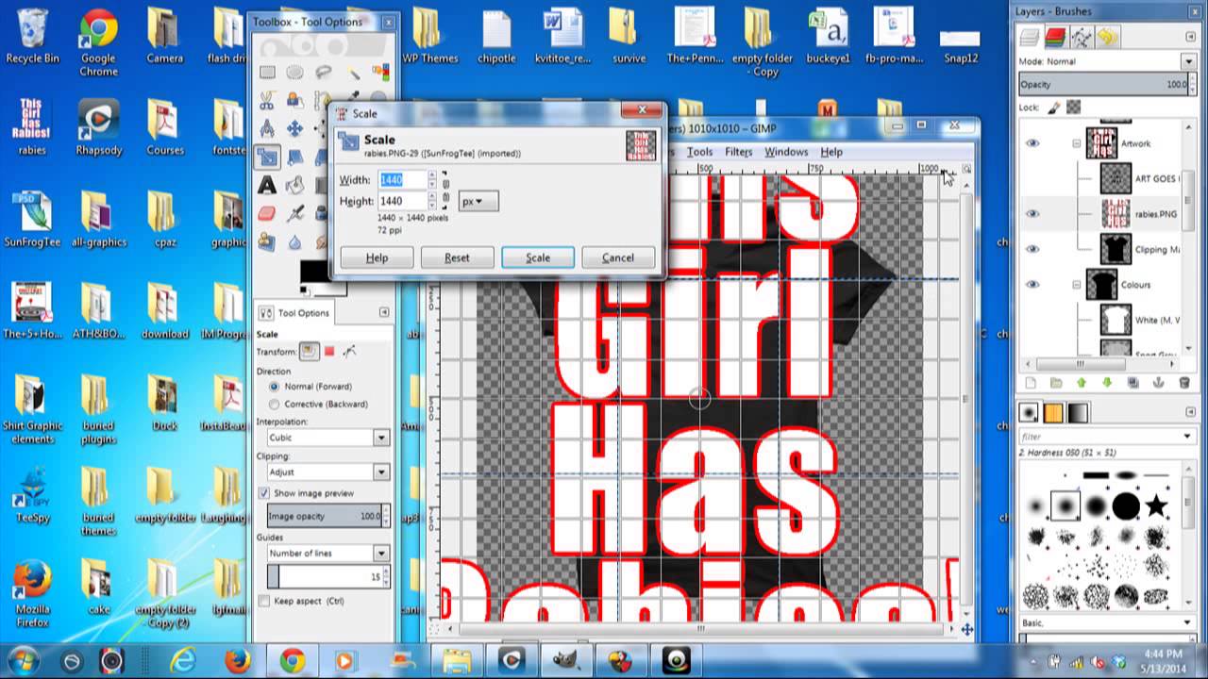Click the Scale button in dialog
Image resolution: width=1208 pixels, height=679 pixels.
tap(538, 257)
